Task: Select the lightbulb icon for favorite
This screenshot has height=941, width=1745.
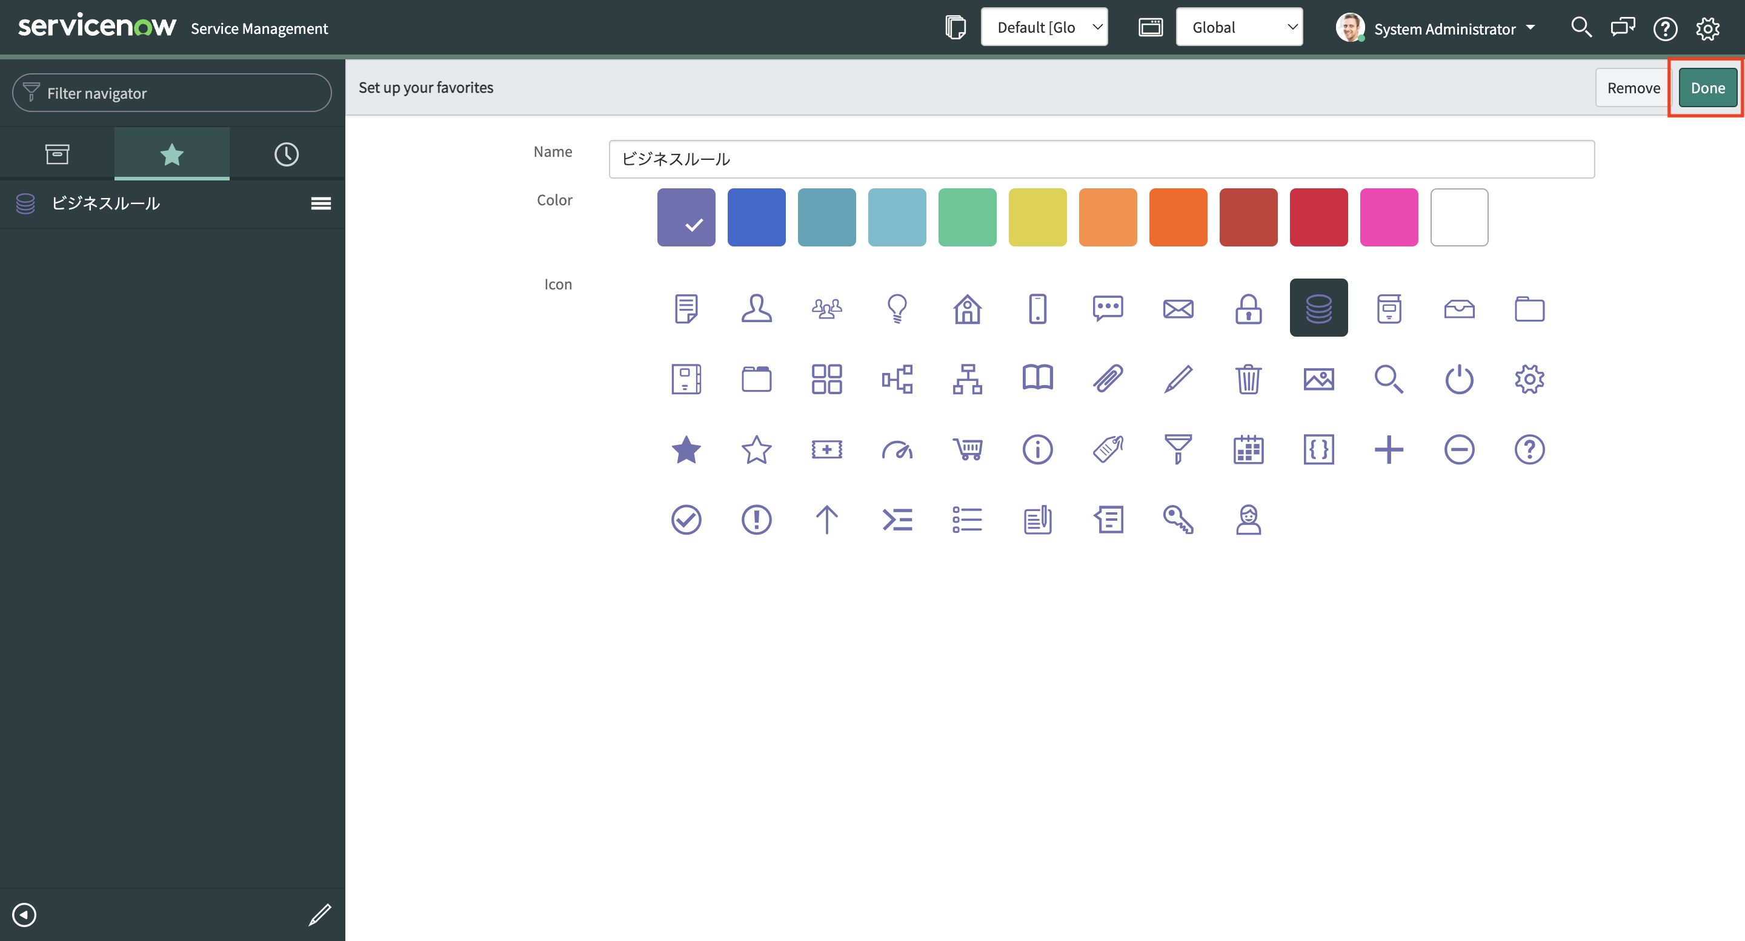Action: click(x=897, y=309)
